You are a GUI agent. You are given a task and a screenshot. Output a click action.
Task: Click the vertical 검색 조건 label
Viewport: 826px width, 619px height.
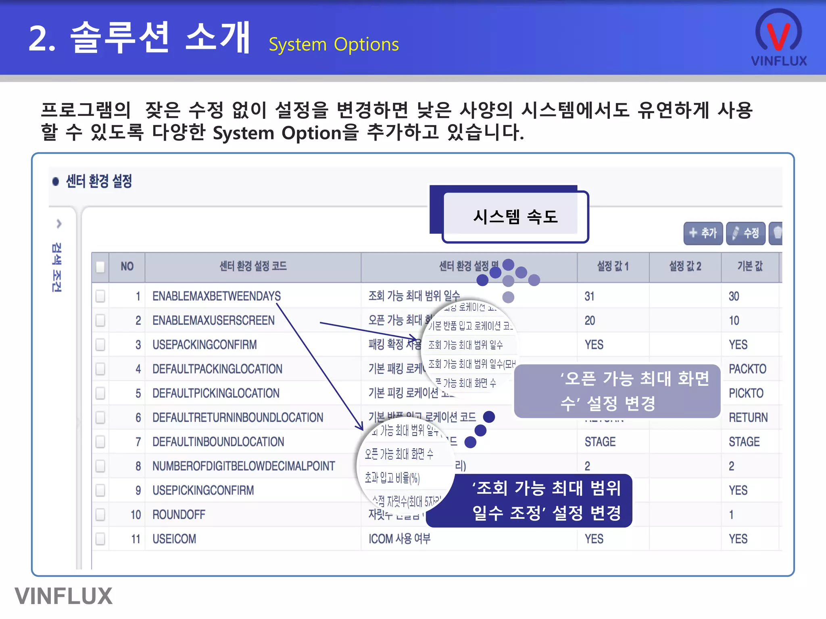57,267
